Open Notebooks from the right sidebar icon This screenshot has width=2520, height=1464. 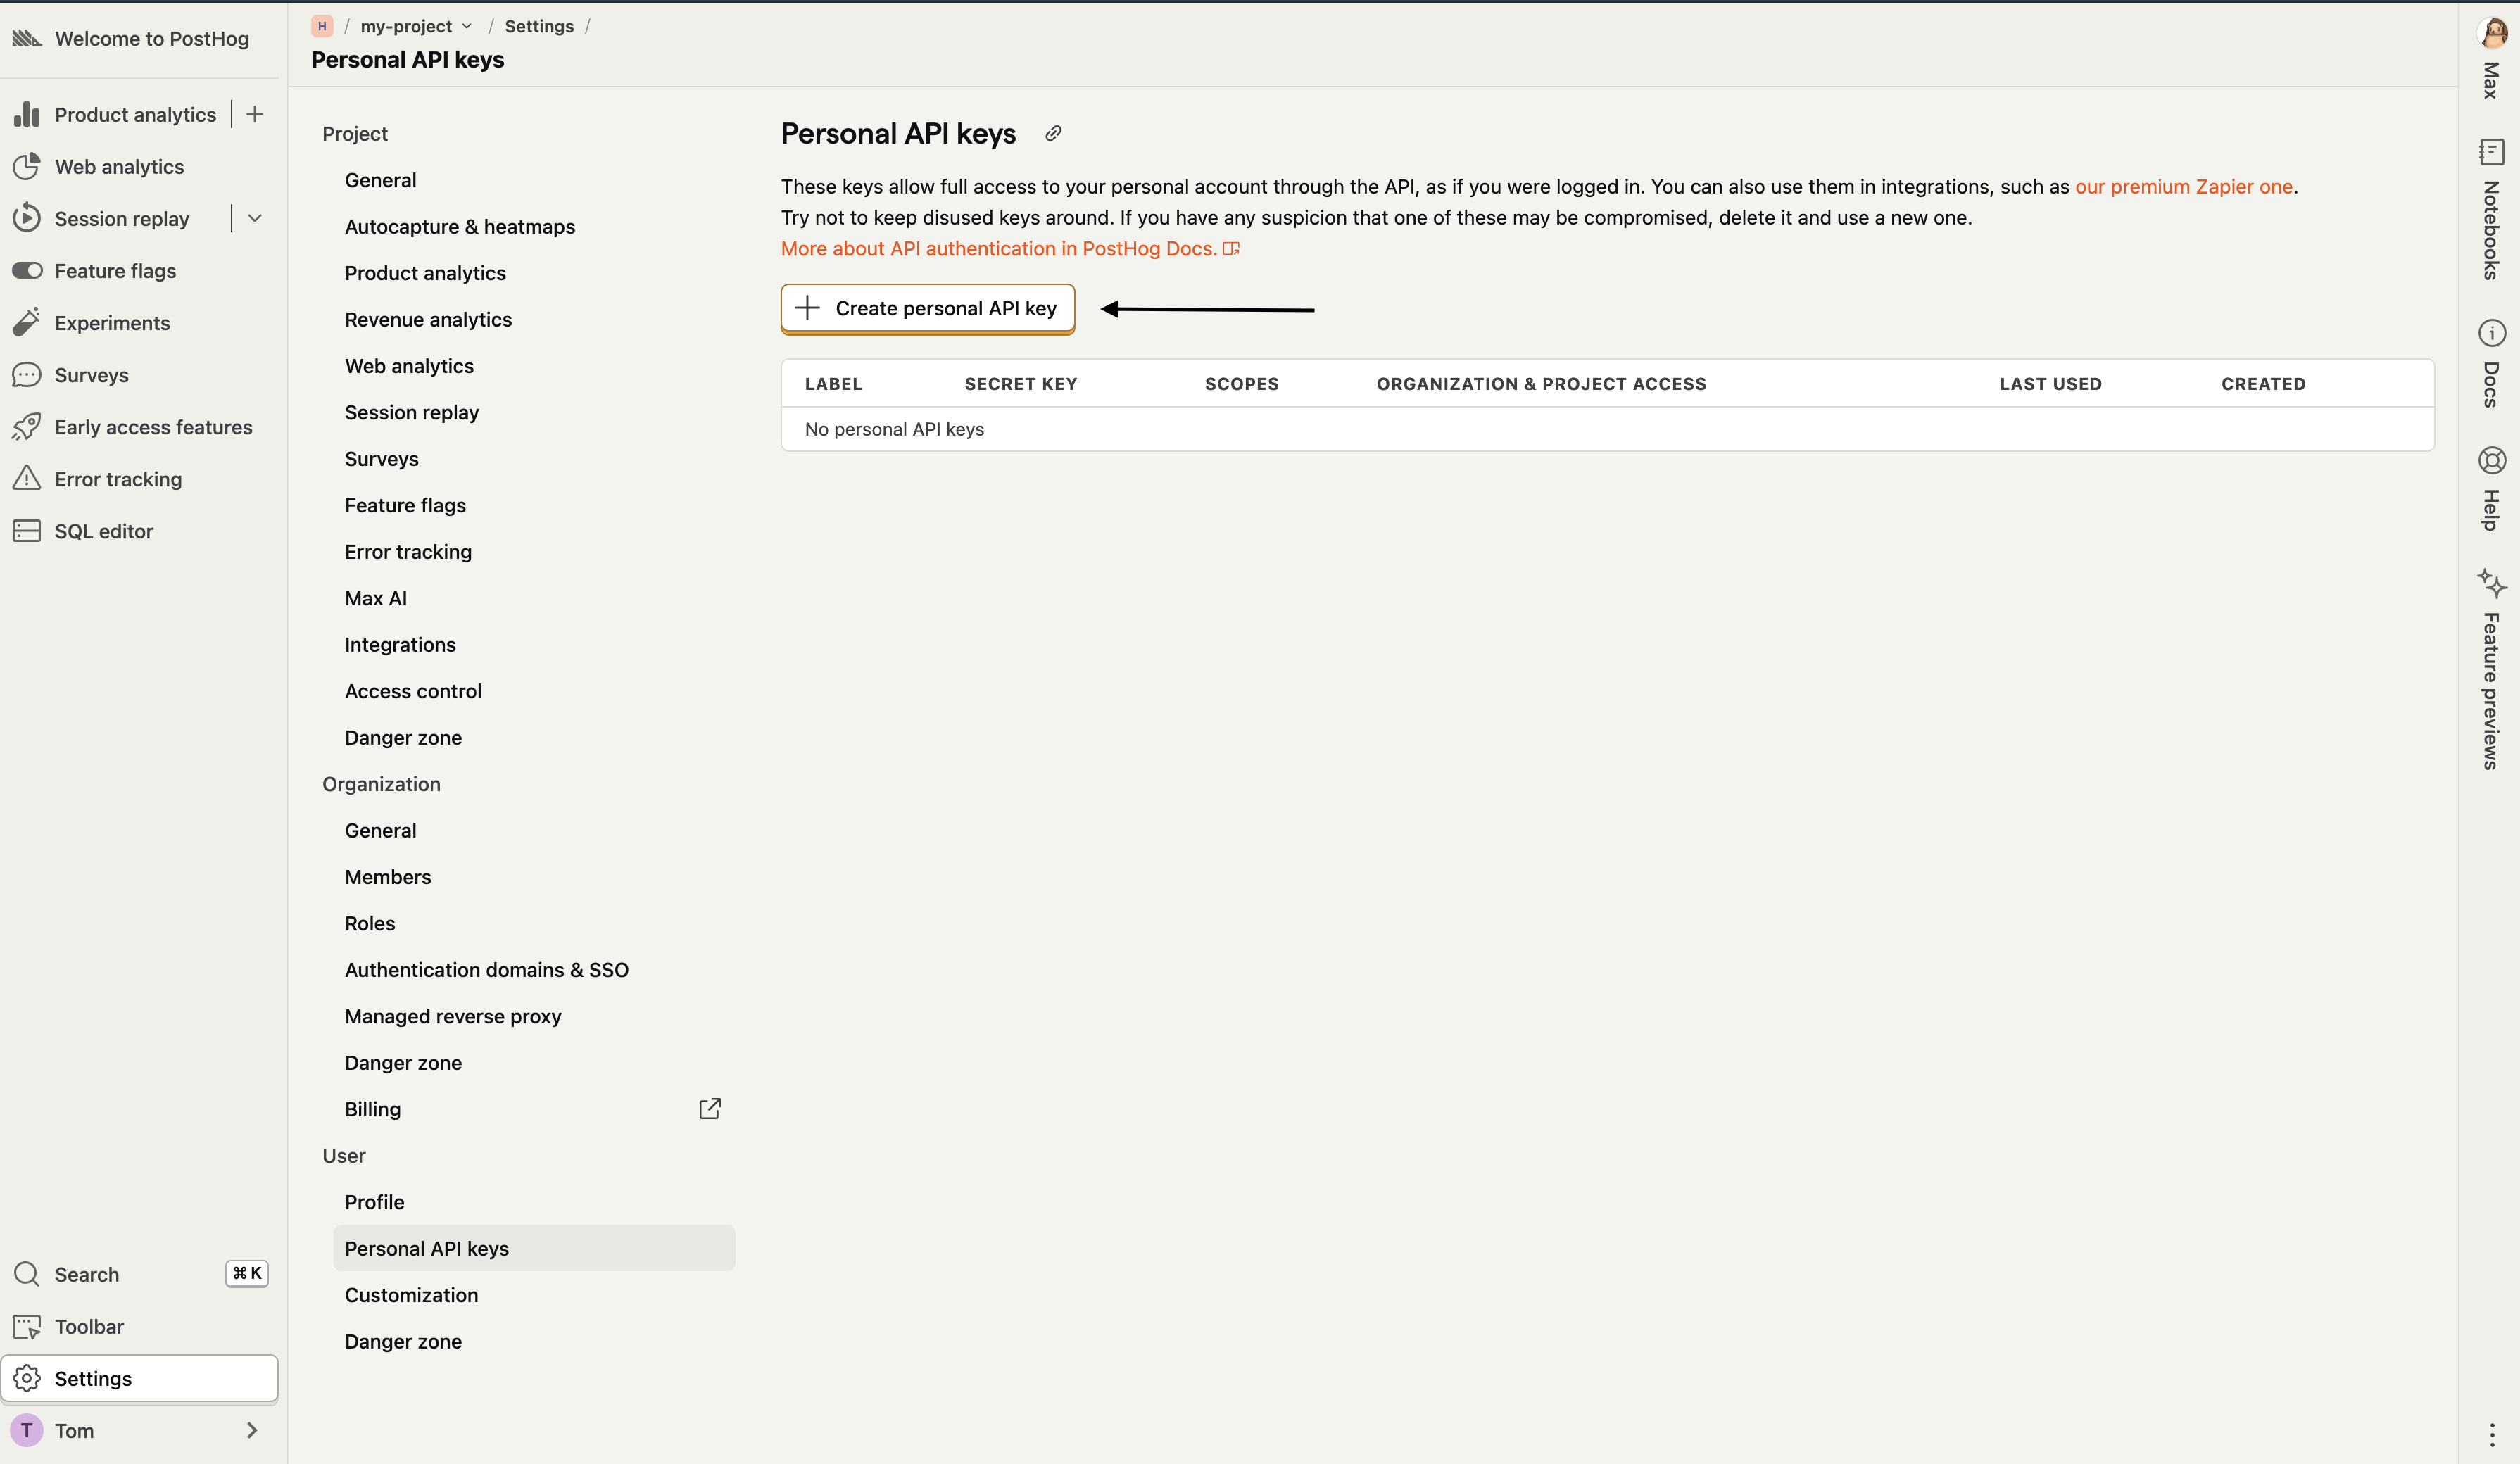tap(2492, 152)
